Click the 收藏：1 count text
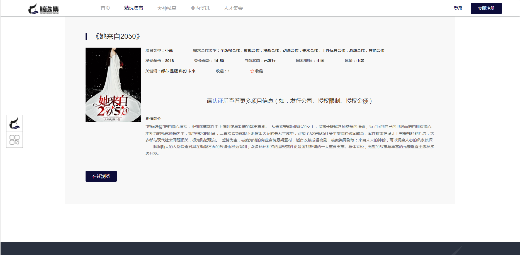The height and width of the screenshot is (255, 520). click(x=223, y=71)
